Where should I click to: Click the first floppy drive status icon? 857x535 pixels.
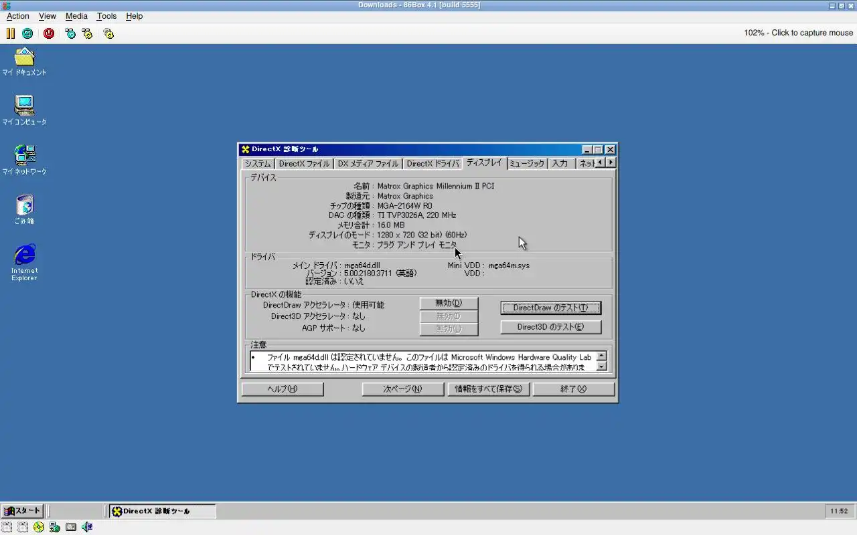7,527
